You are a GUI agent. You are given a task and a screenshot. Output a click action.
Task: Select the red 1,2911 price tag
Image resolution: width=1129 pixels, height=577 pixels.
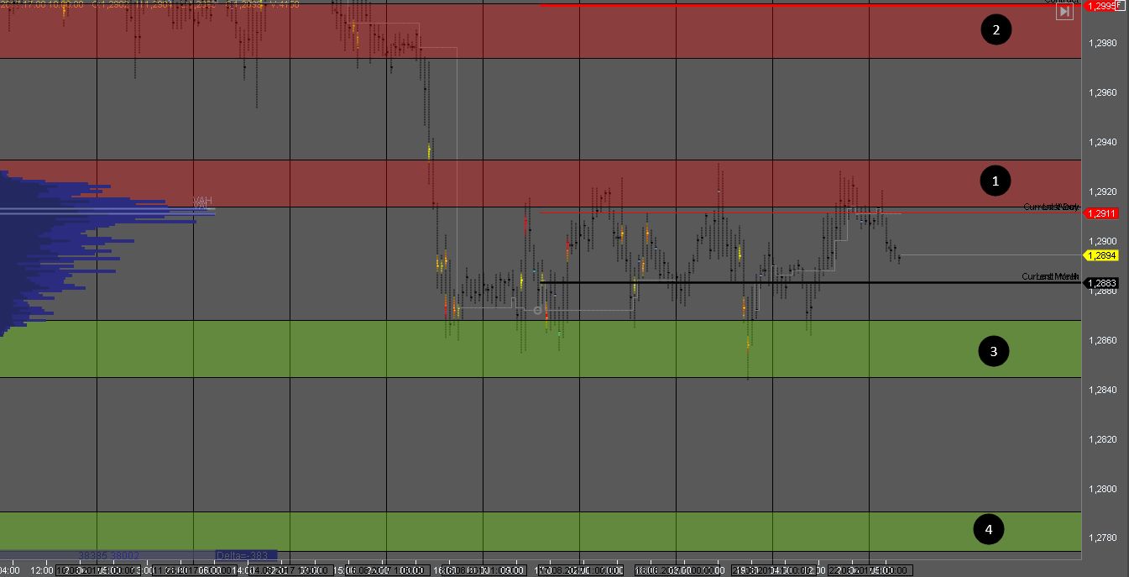coord(1101,213)
